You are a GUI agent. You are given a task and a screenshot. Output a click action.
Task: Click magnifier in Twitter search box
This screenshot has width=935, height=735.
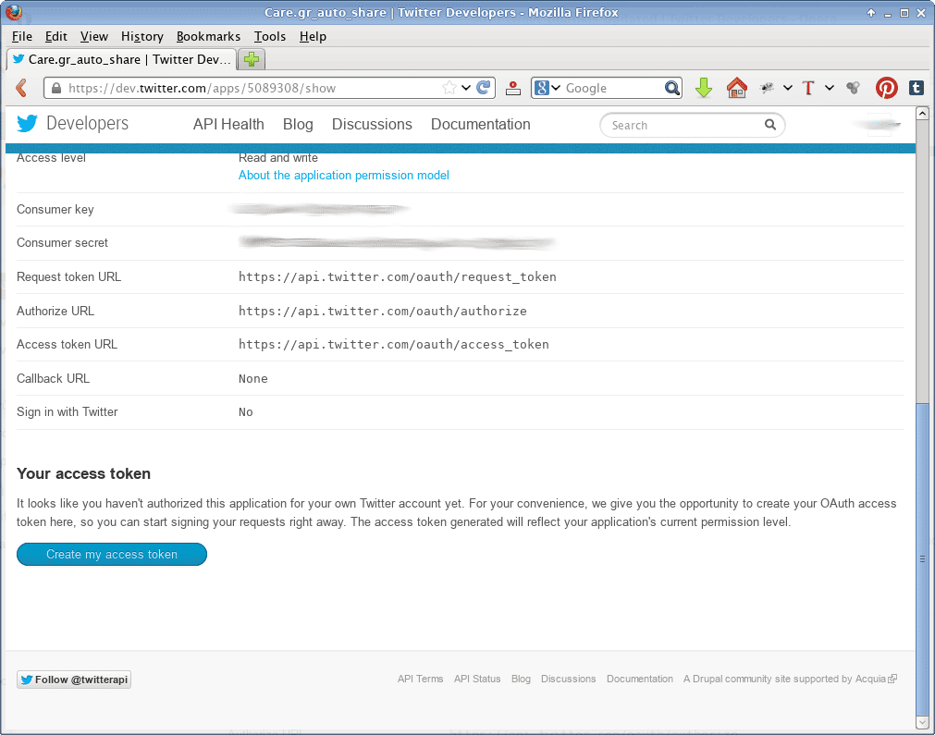coord(770,125)
